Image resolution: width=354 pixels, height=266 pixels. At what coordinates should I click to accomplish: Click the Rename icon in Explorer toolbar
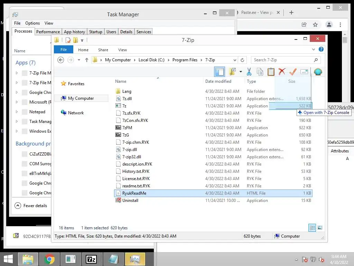(304, 72)
